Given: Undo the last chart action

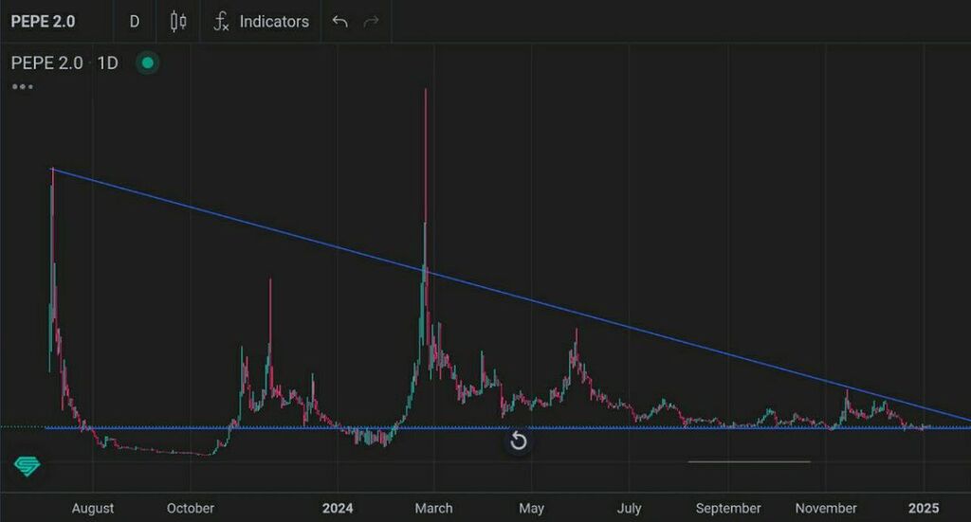Looking at the screenshot, I should coord(340,22).
